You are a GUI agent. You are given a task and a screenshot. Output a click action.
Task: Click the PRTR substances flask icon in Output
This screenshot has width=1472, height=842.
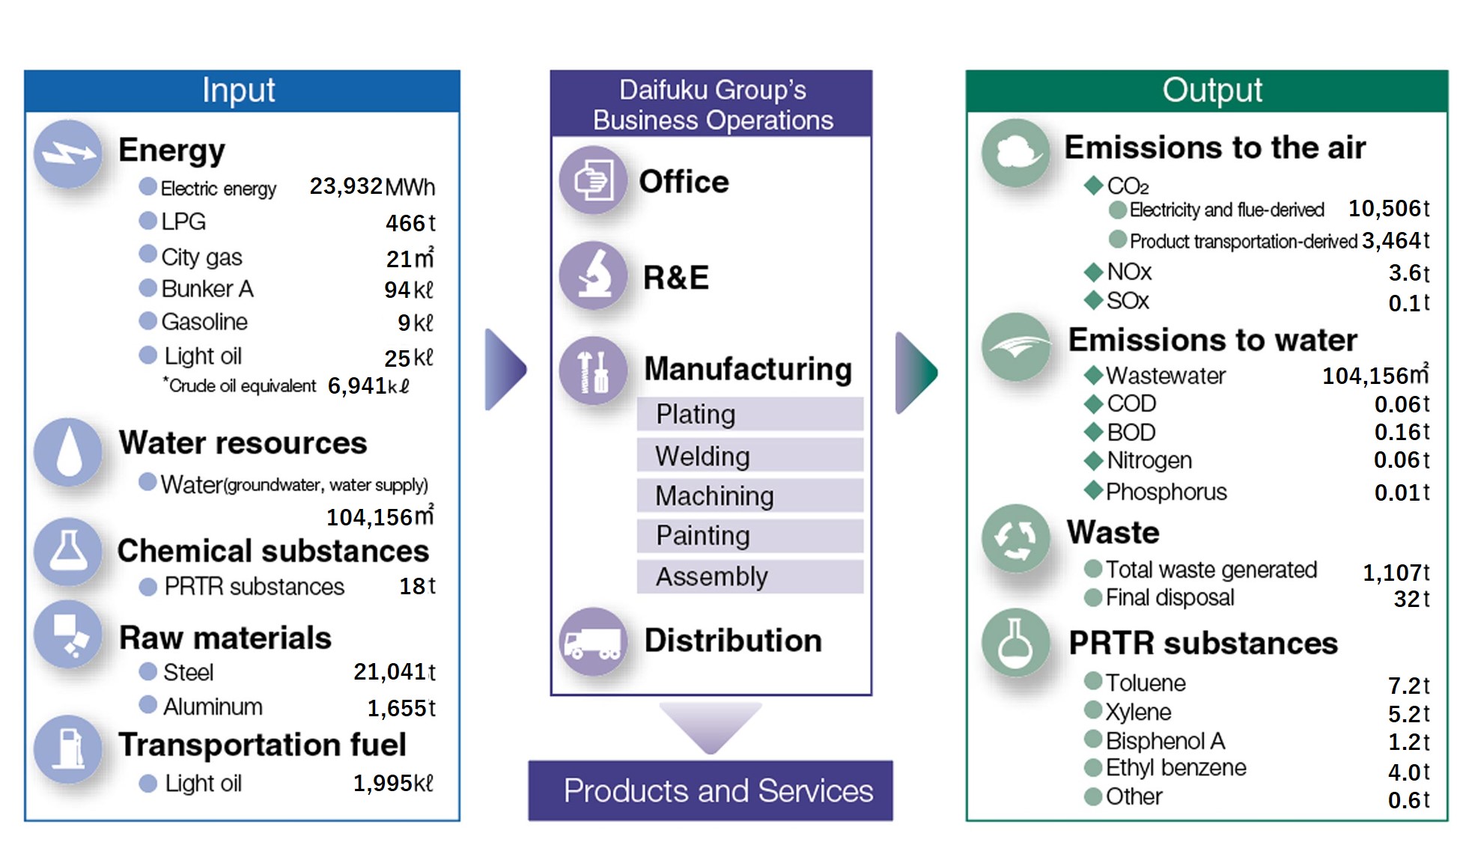(1016, 643)
